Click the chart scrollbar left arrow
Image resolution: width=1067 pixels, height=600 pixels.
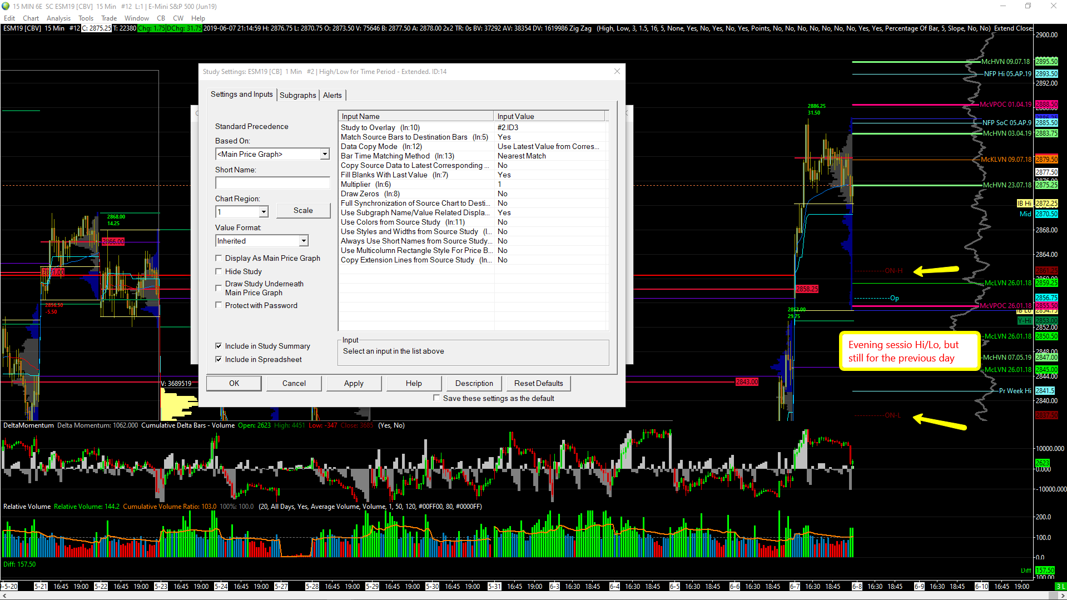click(x=4, y=596)
